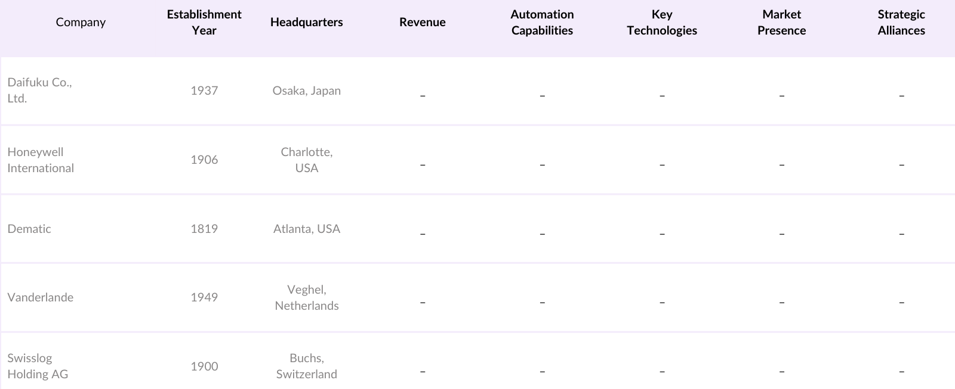Select the Key Technologies column header
Image resolution: width=955 pixels, height=389 pixels.
pyautogui.click(x=662, y=22)
